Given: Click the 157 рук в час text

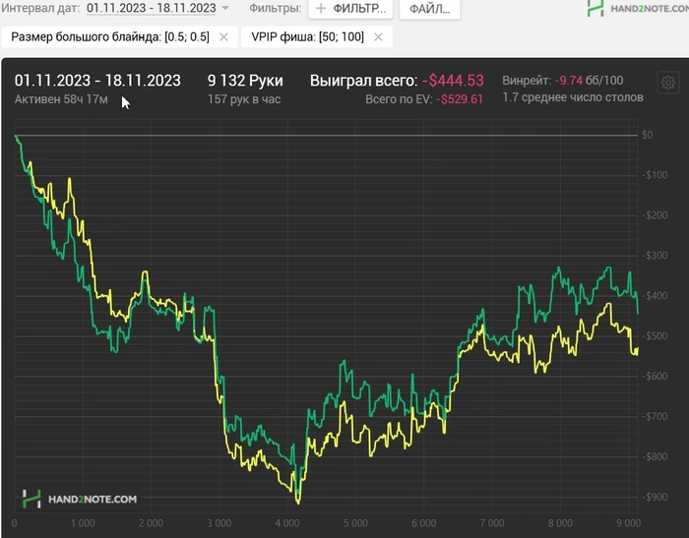Looking at the screenshot, I should point(244,99).
